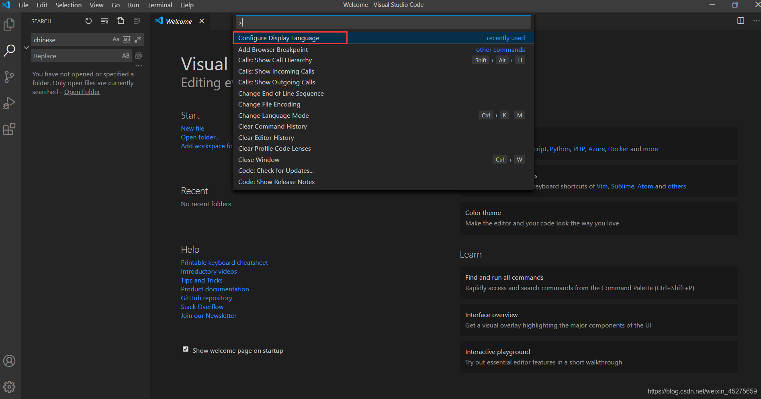The height and width of the screenshot is (399, 761).
Task: Refresh the search results
Action: coord(88,21)
